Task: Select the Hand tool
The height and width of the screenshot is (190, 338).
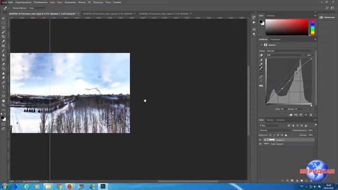Action: tap(3, 101)
